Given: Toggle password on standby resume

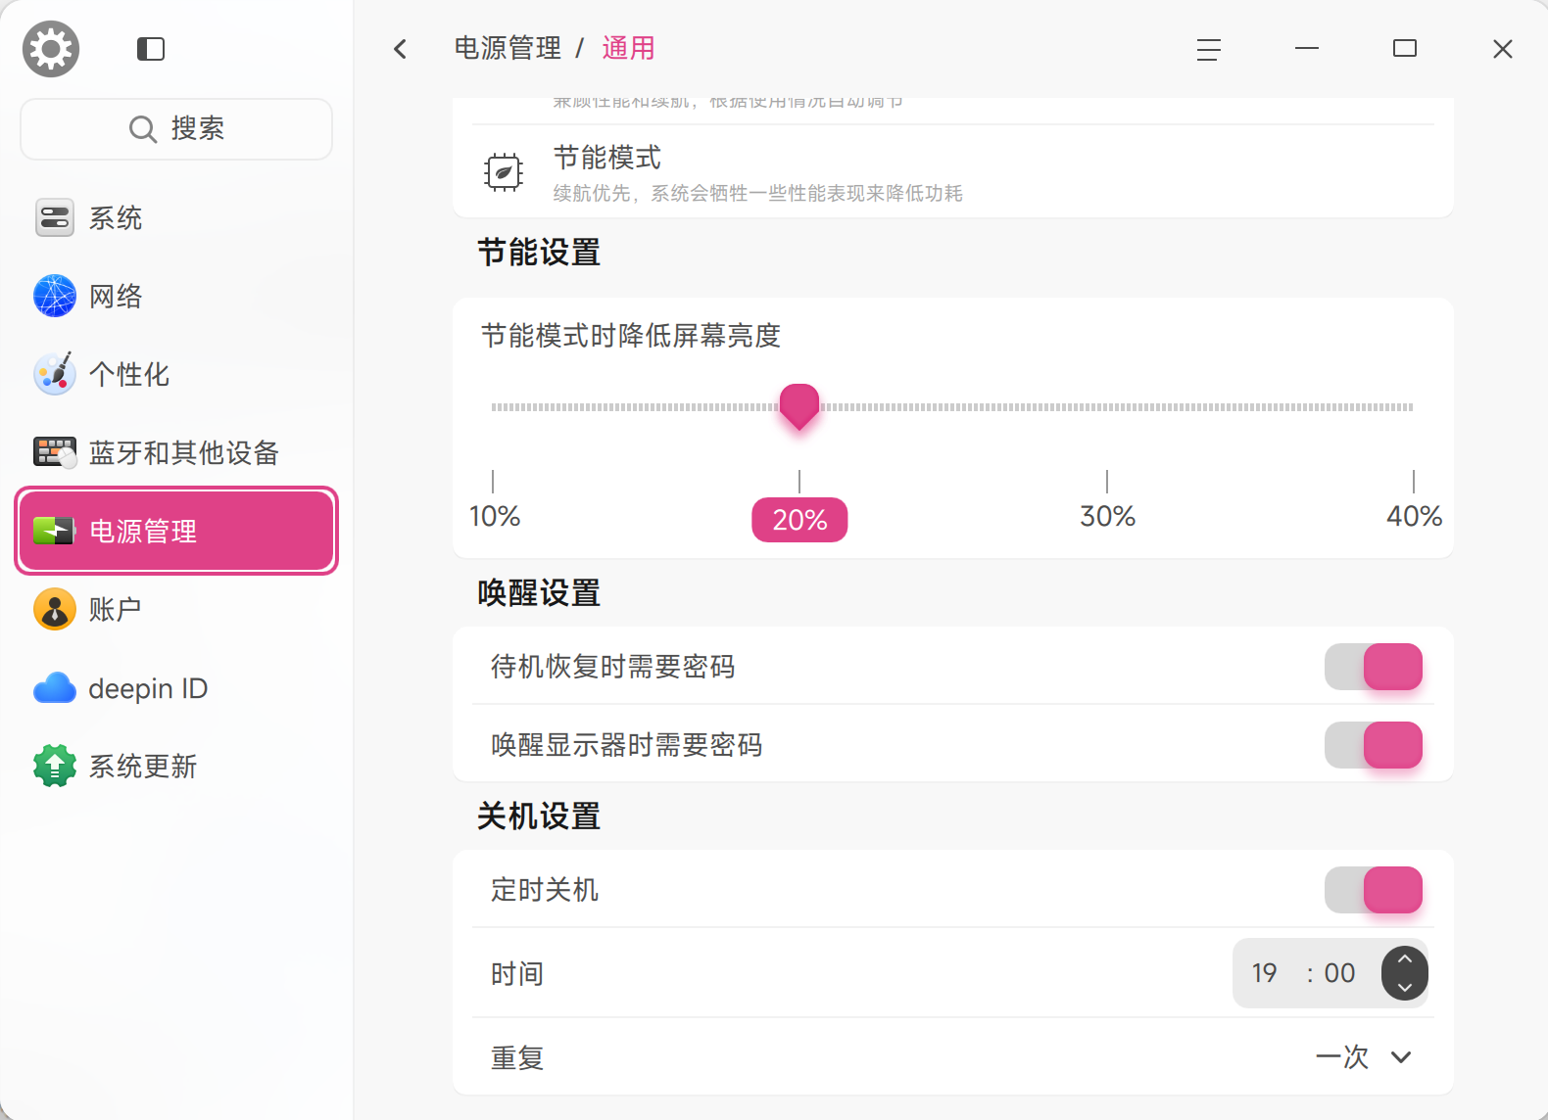Looking at the screenshot, I should coord(1373,667).
